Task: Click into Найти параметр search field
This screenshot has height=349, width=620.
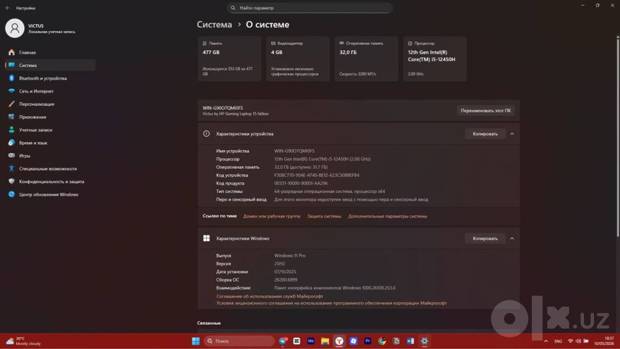Action: click(309, 8)
